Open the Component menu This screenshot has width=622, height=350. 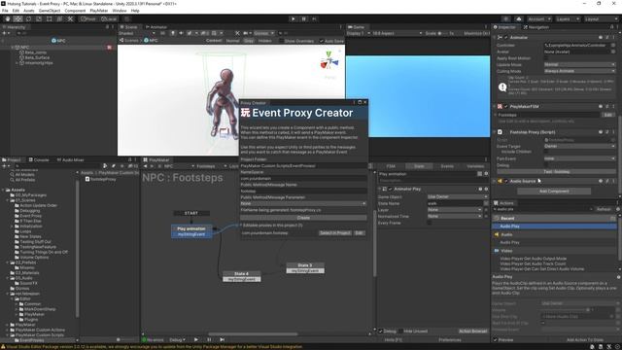pos(75,11)
